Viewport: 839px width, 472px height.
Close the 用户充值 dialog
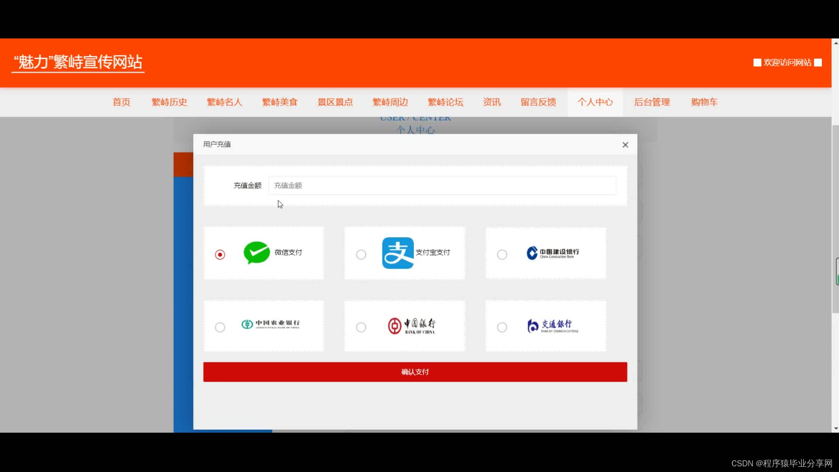625,145
